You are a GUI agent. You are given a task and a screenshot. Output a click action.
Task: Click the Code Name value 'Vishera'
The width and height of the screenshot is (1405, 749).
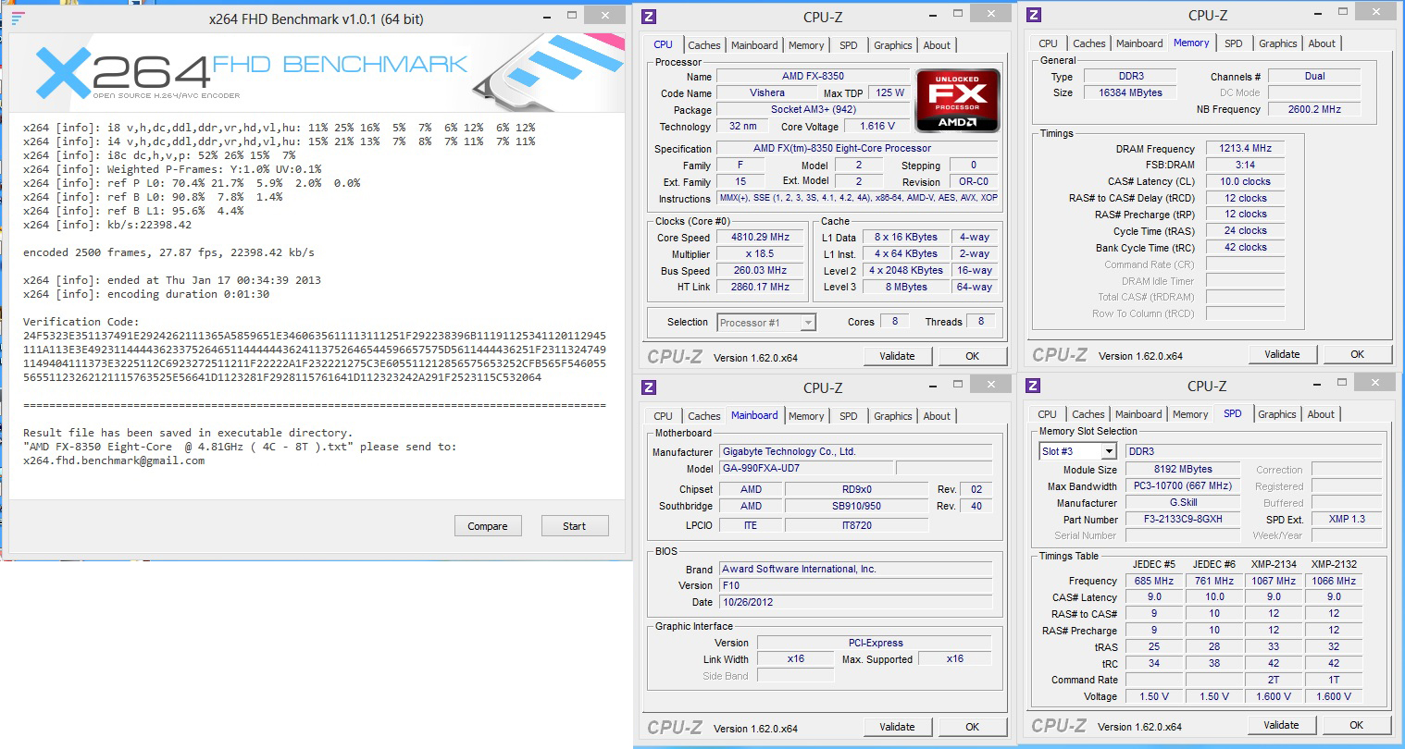767,92
